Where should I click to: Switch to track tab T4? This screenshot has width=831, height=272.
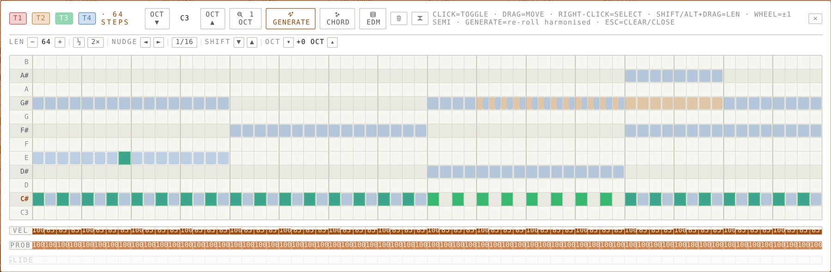coord(87,18)
